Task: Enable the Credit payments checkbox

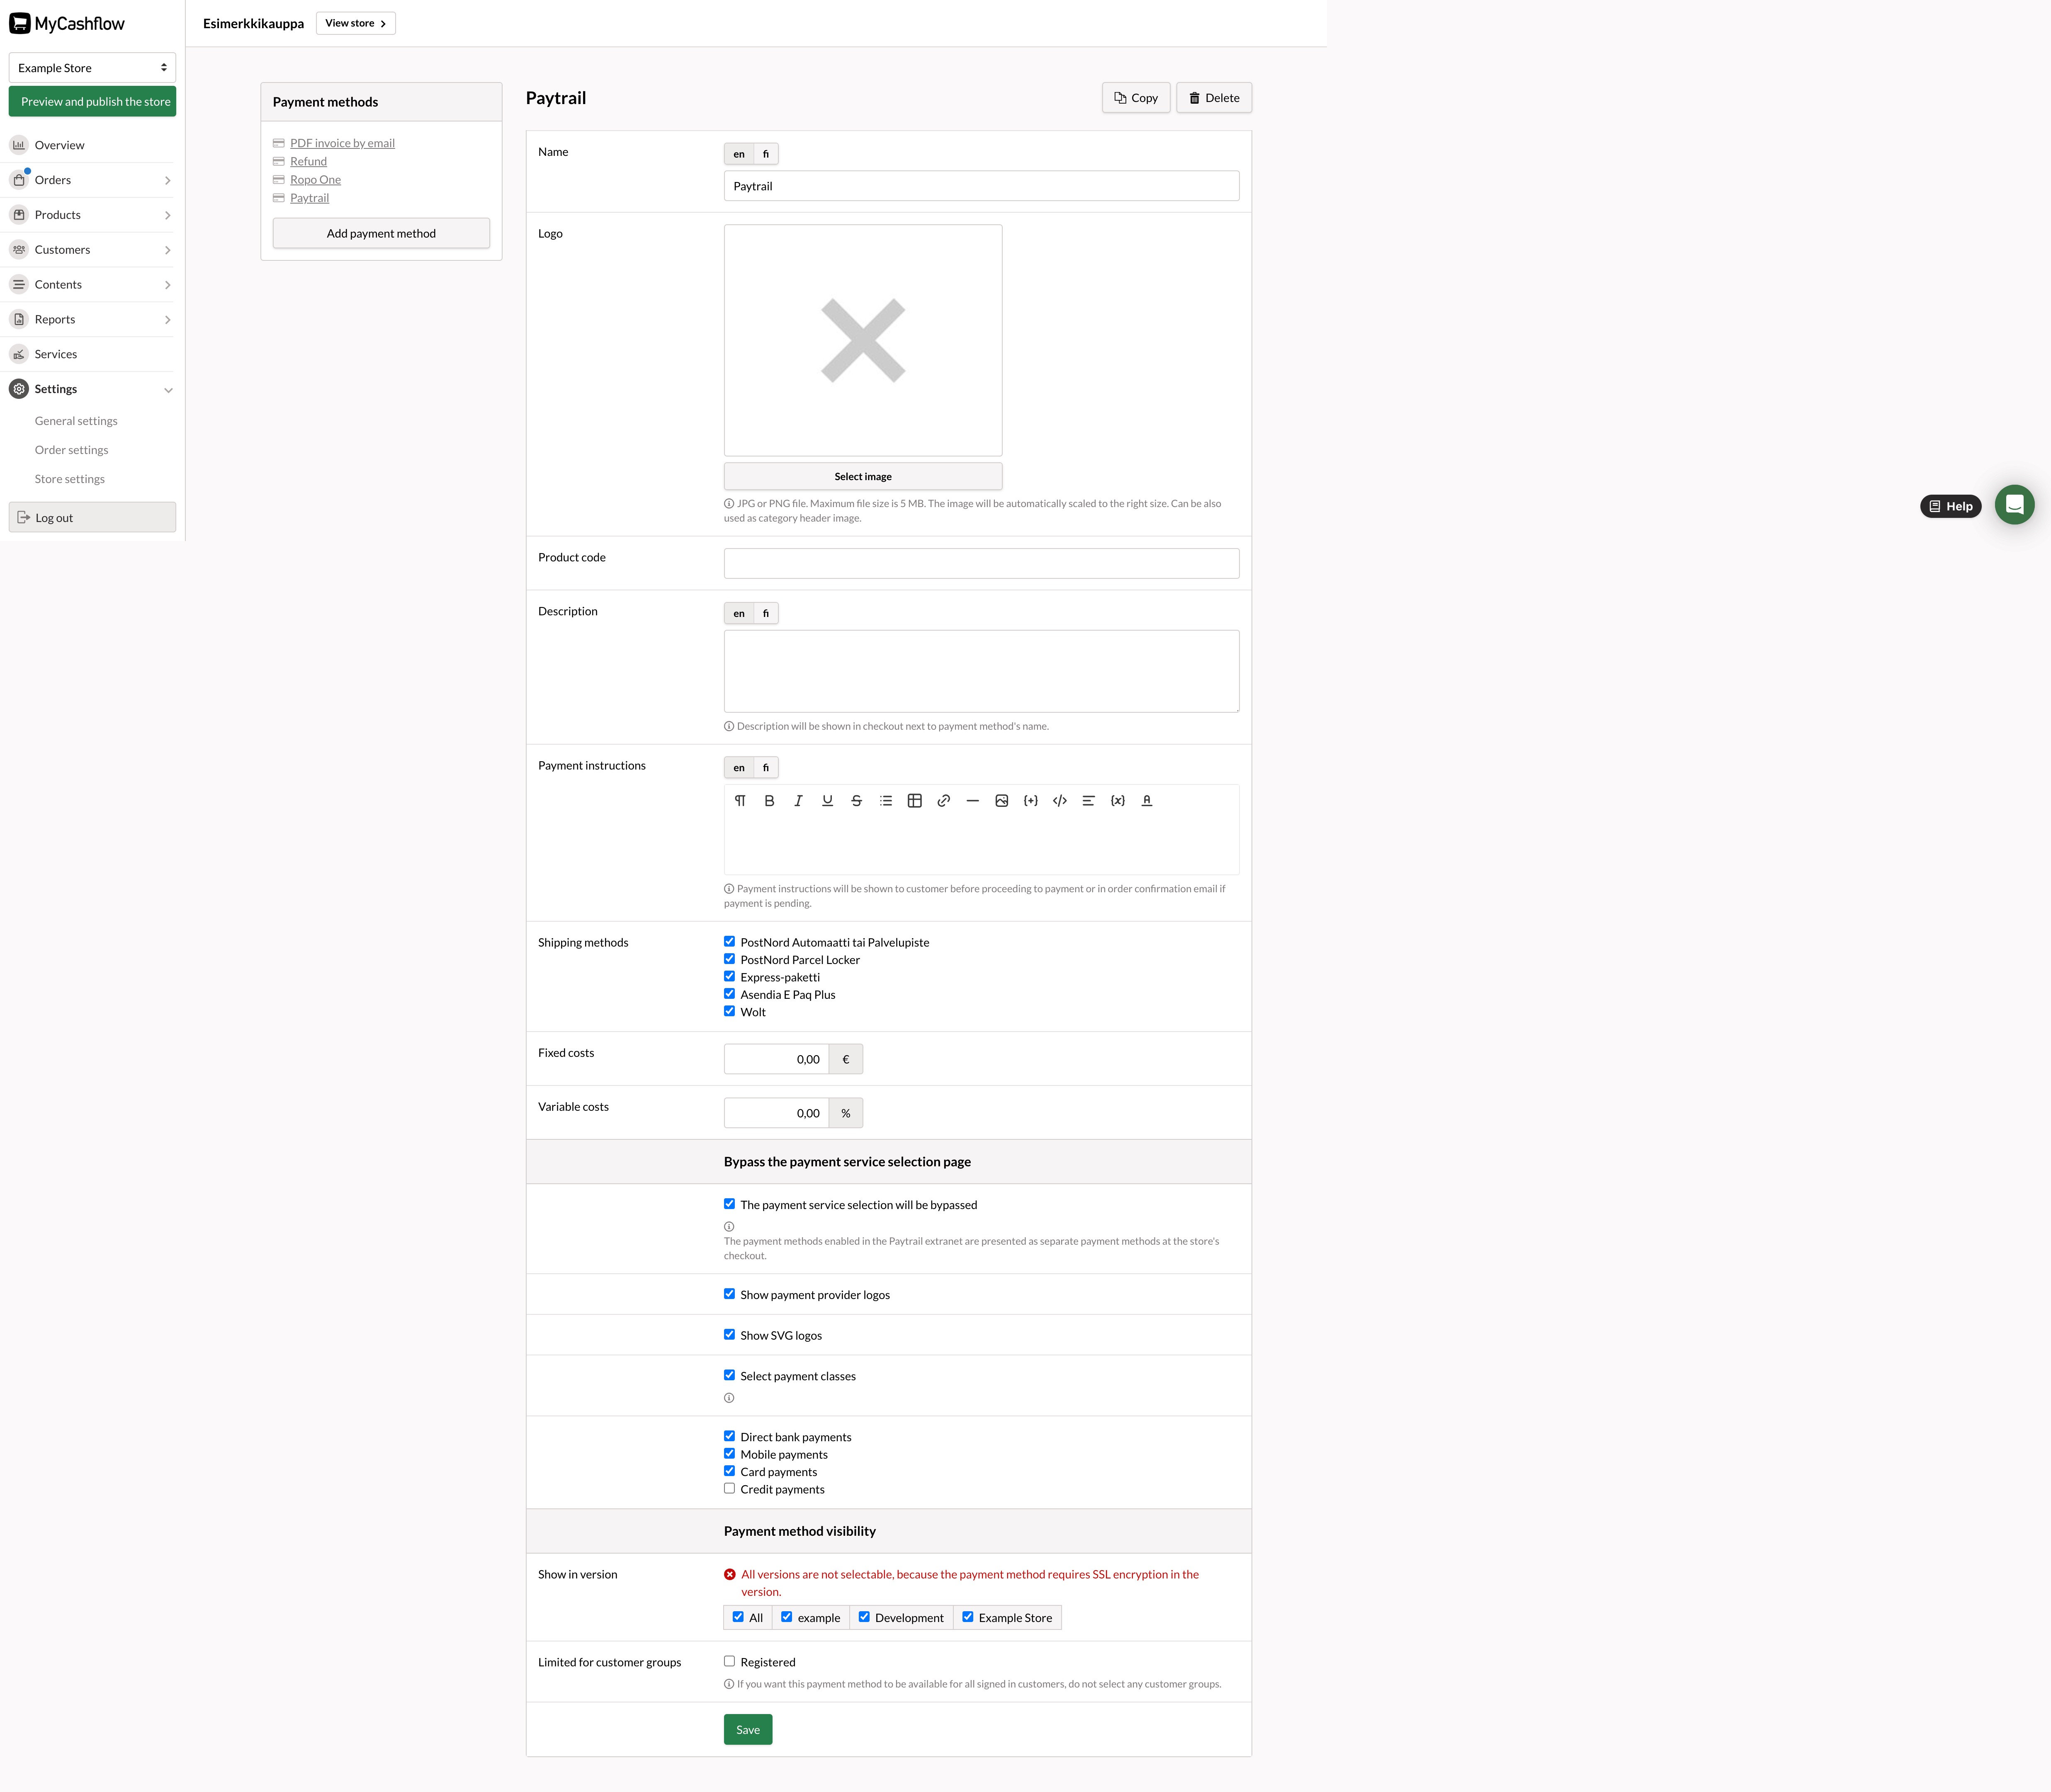Action: 730,1489
